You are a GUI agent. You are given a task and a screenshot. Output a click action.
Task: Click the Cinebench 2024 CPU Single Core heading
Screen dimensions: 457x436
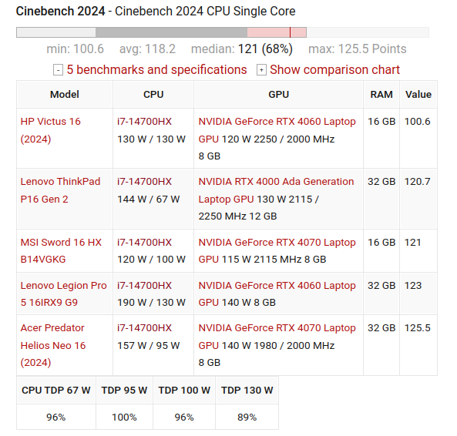[x=156, y=12]
